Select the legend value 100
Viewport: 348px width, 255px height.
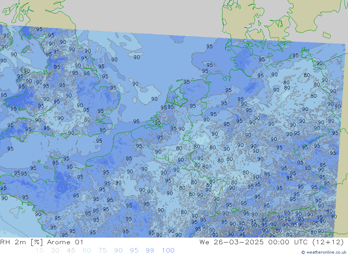[x=168, y=250]
